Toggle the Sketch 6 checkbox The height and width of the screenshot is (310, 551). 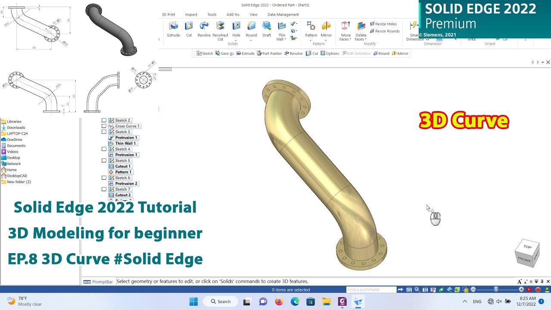104,178
